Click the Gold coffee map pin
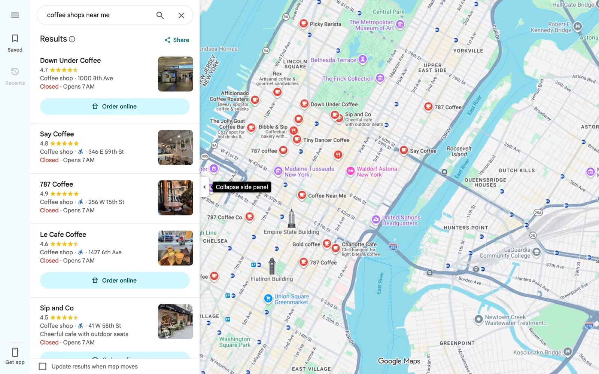This screenshot has width=599, height=374. 327,244
